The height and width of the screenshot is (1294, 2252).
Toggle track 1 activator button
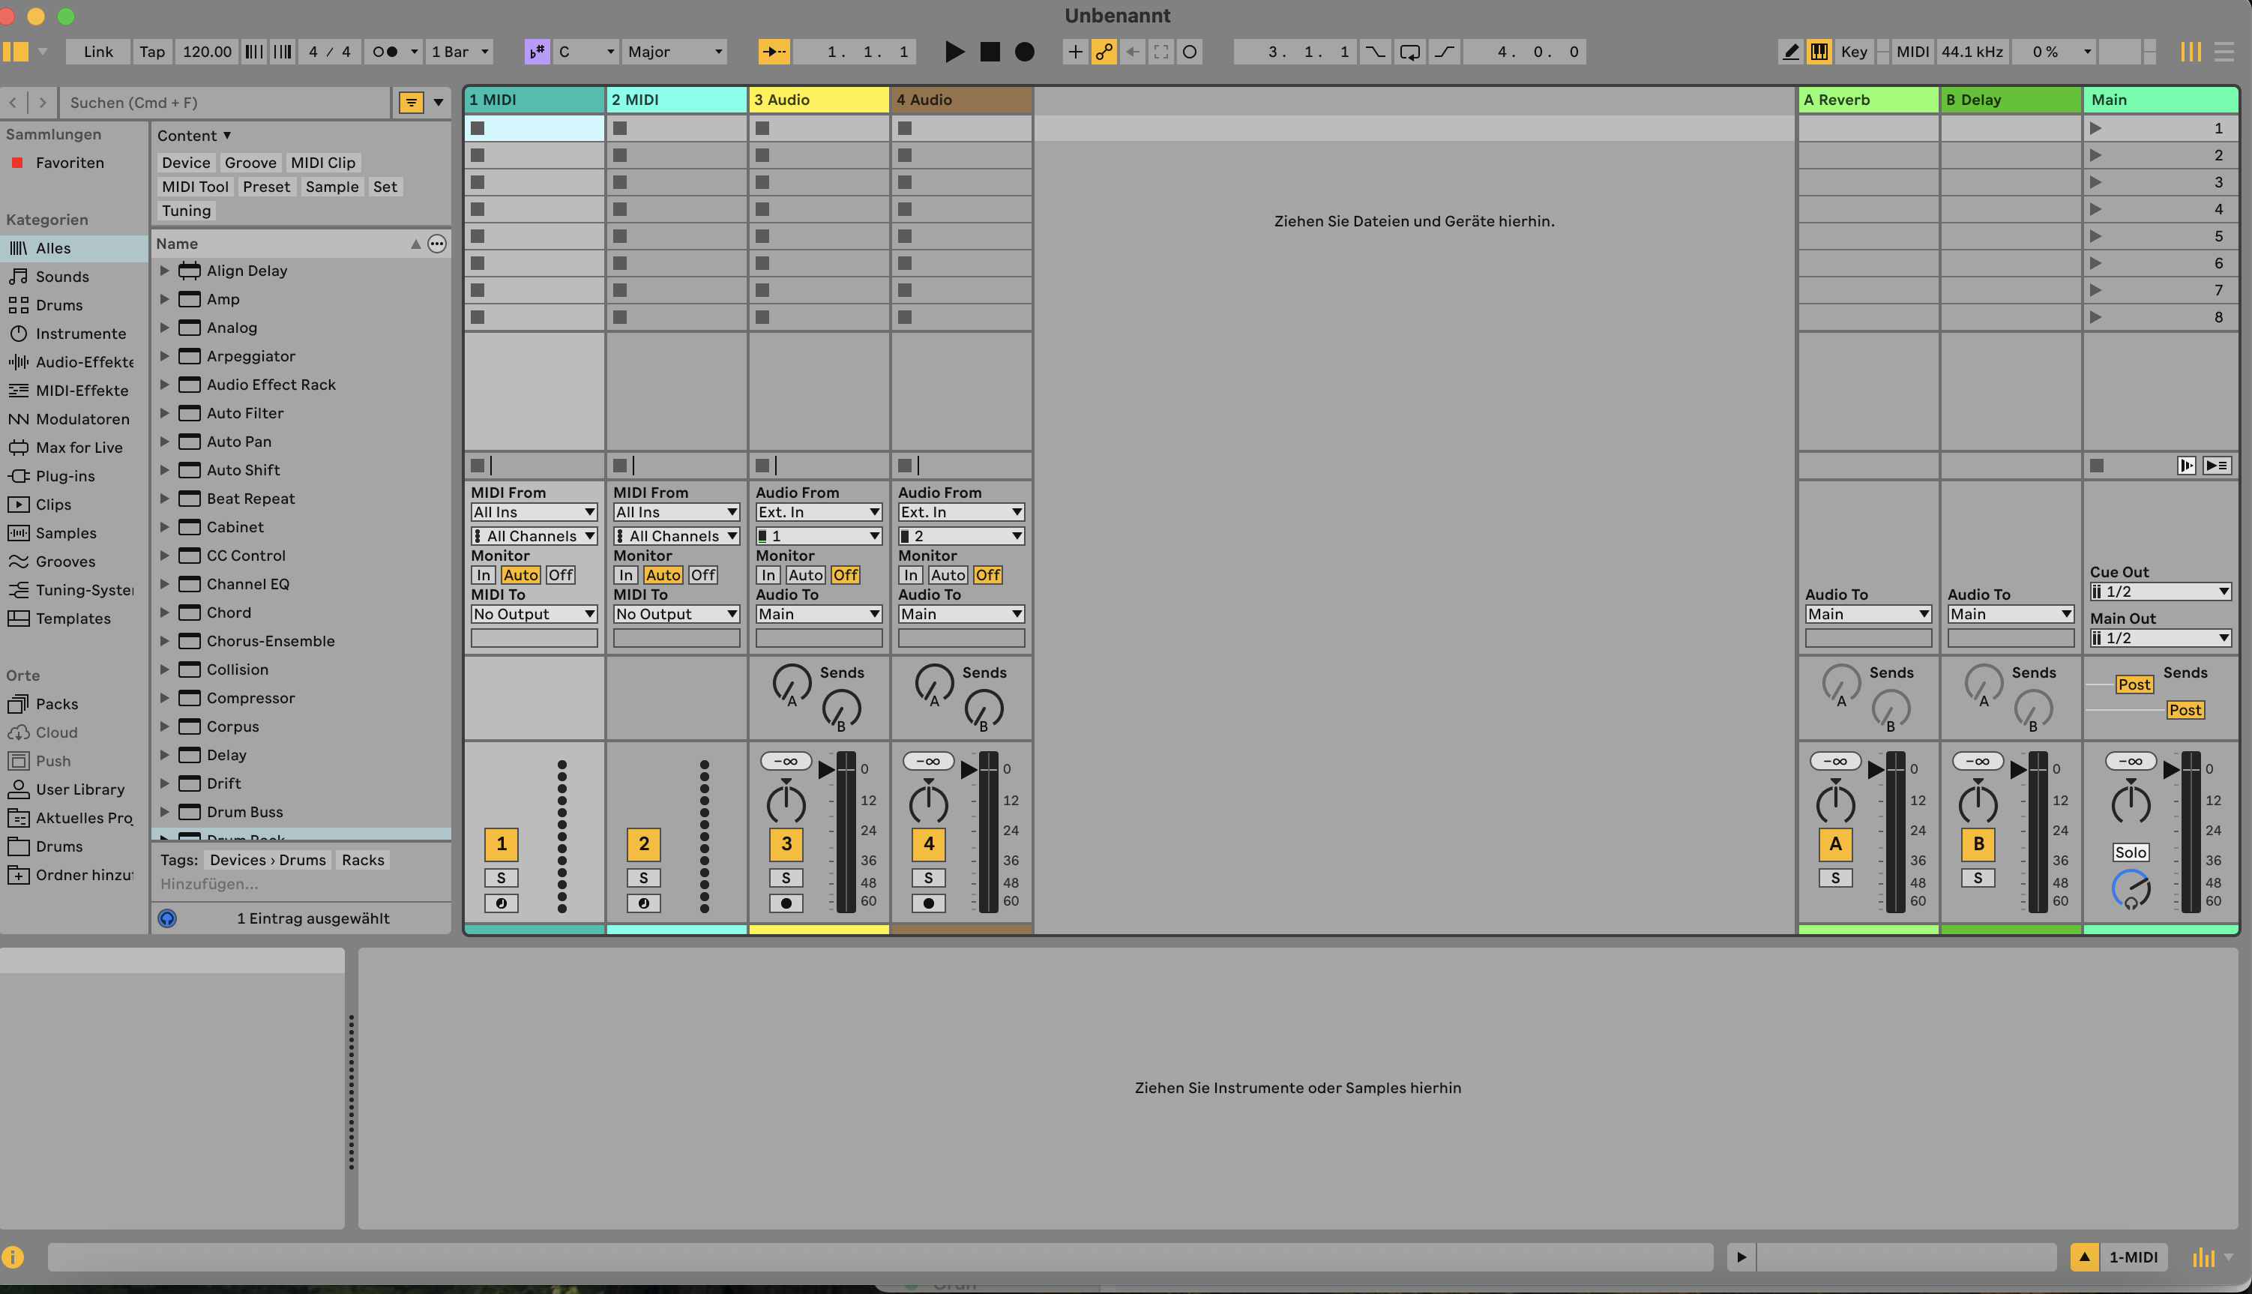(502, 843)
